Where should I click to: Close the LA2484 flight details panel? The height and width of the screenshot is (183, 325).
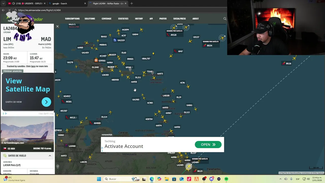(x=57, y=26)
